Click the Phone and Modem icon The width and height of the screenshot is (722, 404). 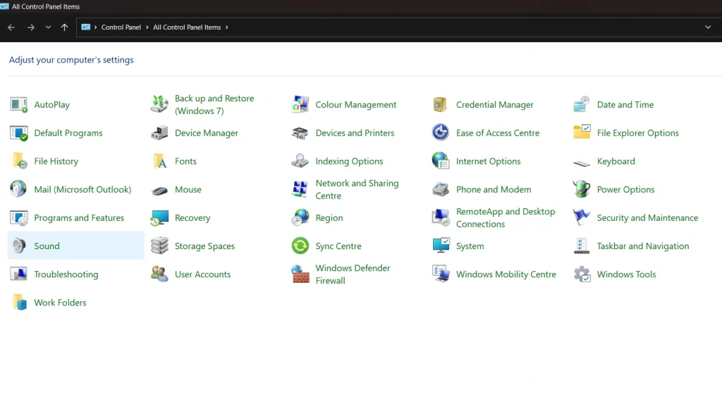441,189
